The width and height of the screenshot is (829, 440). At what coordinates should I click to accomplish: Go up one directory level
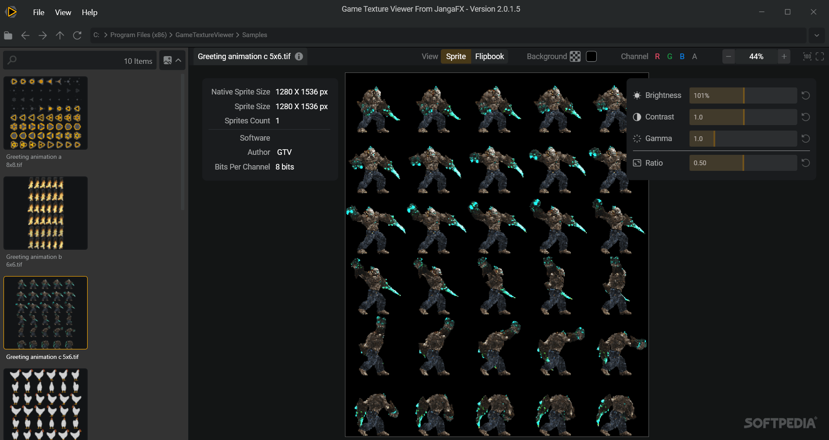60,35
